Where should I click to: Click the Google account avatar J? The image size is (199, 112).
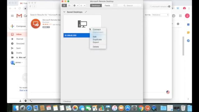click(x=187, y=16)
